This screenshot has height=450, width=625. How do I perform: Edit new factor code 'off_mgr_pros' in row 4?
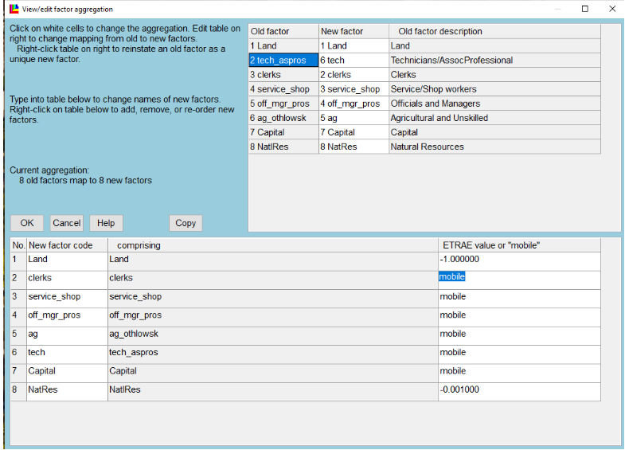click(67, 317)
